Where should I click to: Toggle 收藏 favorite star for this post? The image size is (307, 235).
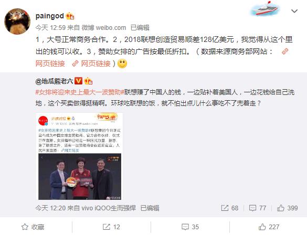pyautogui.click(x=33, y=227)
